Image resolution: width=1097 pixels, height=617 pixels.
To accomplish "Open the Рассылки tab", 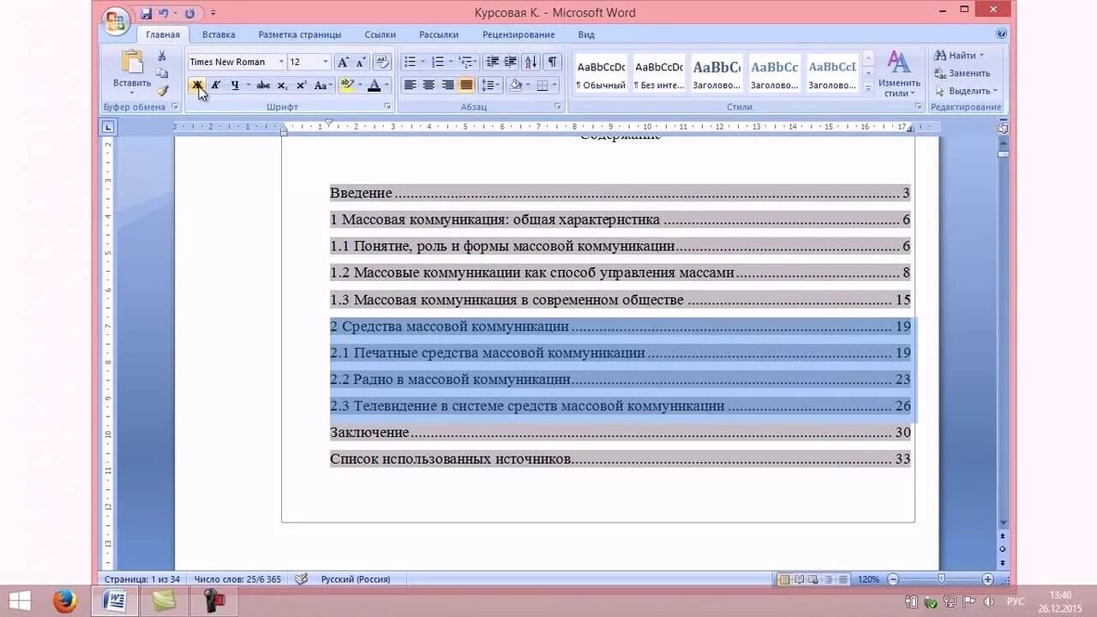I will point(439,34).
